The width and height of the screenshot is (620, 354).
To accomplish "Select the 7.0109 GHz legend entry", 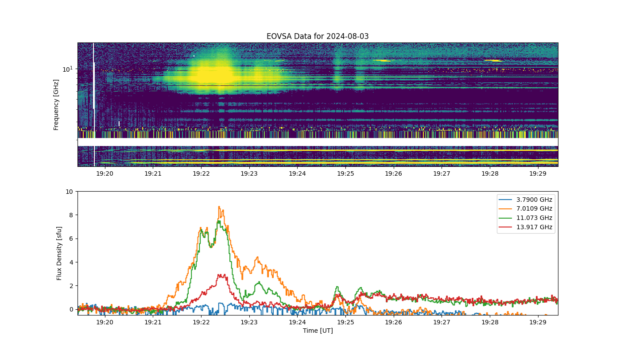I will (526, 208).
